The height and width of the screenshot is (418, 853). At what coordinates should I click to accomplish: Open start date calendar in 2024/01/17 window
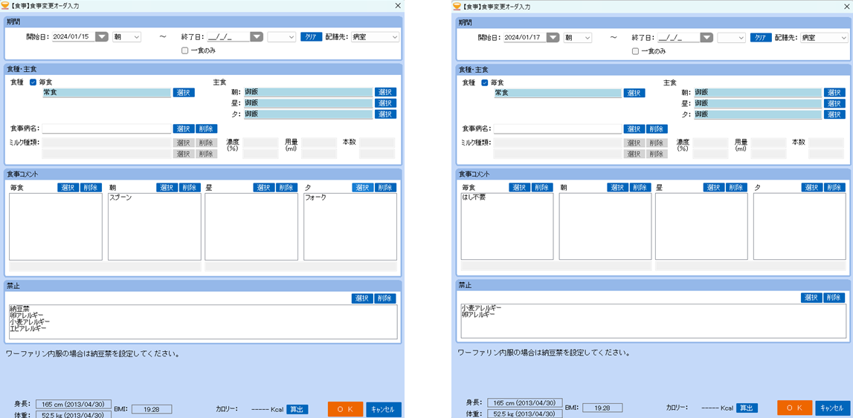552,37
